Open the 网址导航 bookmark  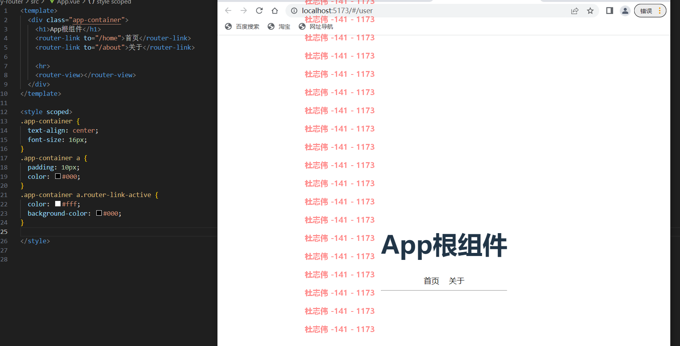coord(316,26)
